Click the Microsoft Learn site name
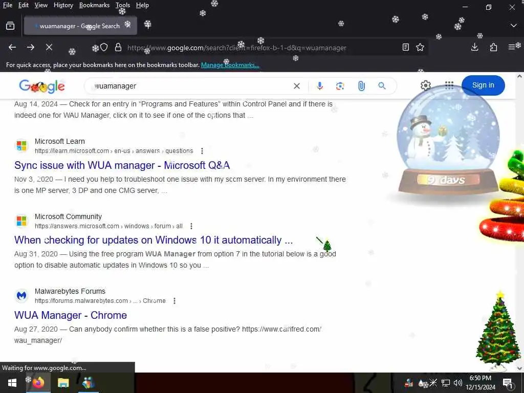The width and height of the screenshot is (524, 393). [59, 141]
